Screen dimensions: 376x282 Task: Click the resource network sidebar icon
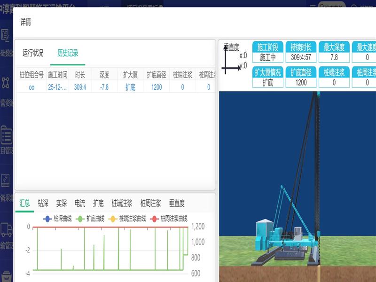[6, 83]
